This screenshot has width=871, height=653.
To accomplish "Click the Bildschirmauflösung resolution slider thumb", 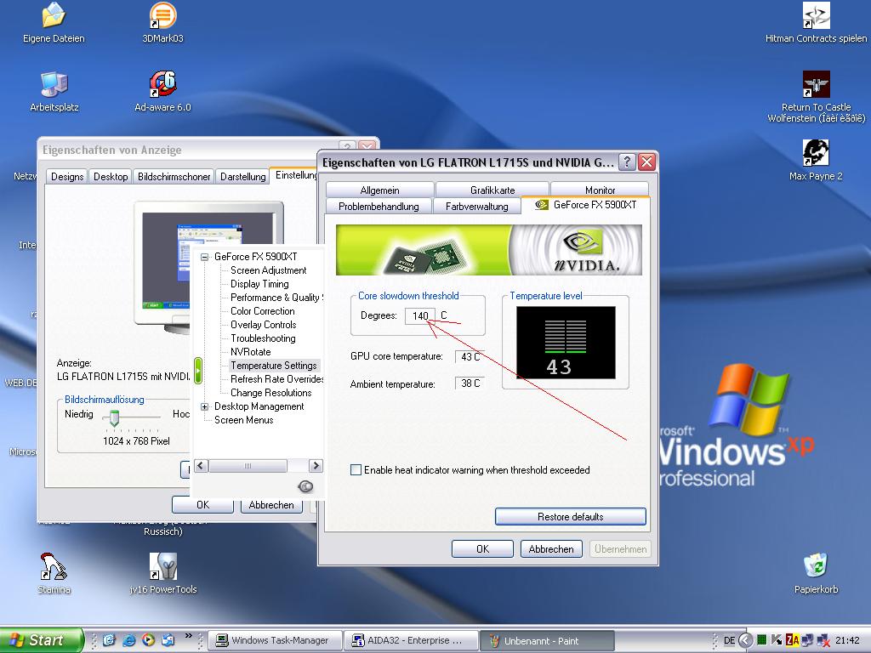I will tap(114, 418).
